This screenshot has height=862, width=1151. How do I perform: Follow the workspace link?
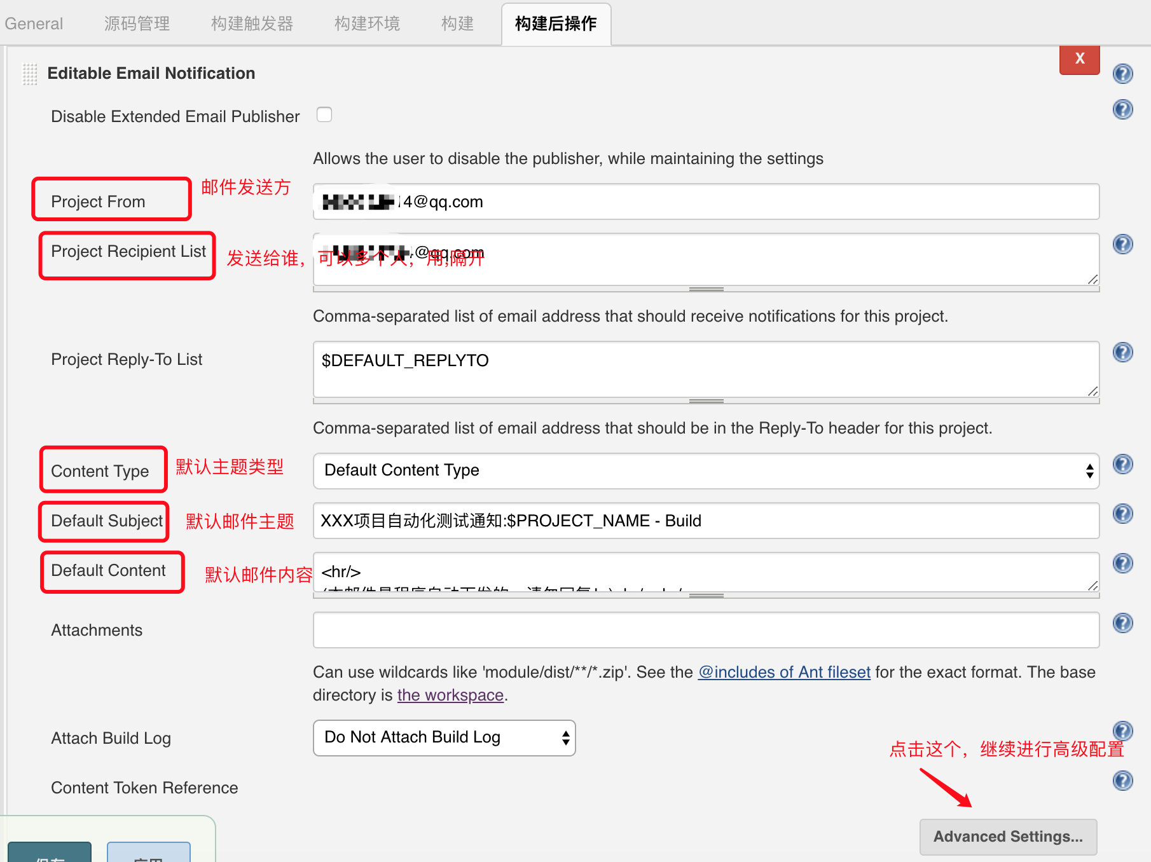(x=450, y=695)
